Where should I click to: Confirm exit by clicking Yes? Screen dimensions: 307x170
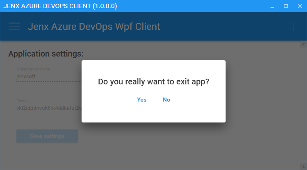coord(141,100)
